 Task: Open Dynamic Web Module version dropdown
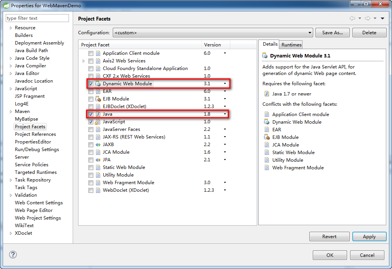[225, 84]
